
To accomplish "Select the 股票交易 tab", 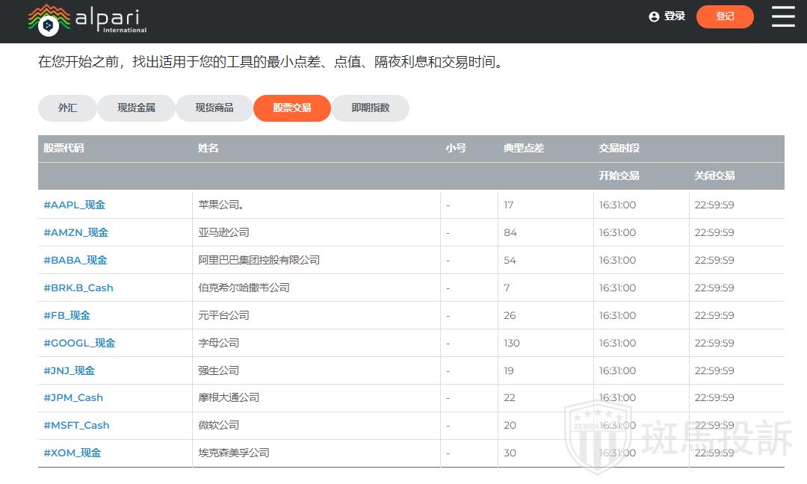I will click(x=291, y=108).
